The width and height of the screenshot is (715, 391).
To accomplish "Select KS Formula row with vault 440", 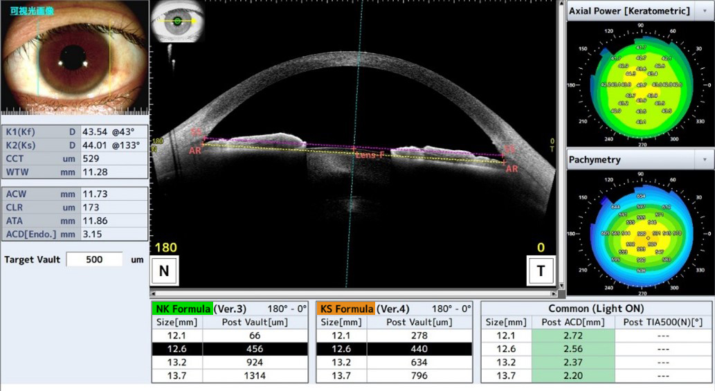I will (395, 349).
